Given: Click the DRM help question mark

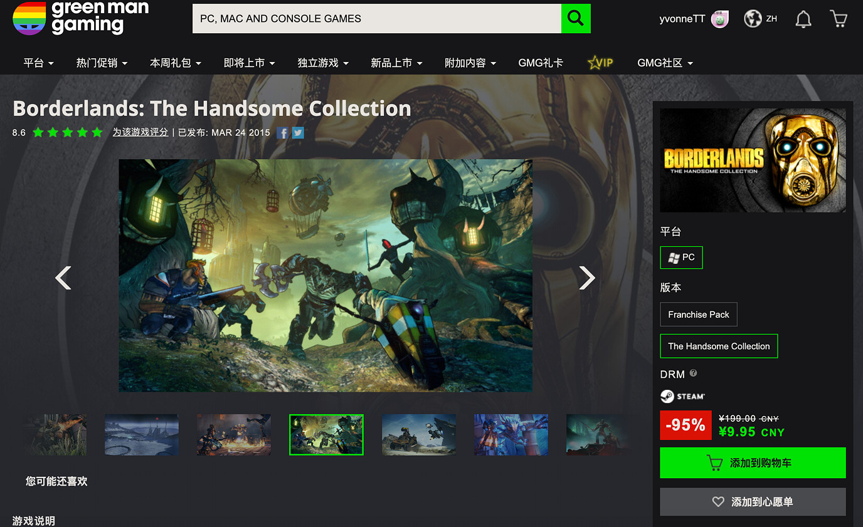Looking at the screenshot, I should [693, 373].
